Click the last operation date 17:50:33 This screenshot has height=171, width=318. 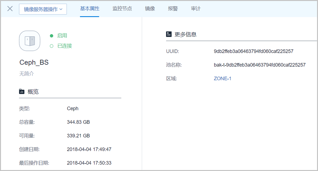coord(89,163)
